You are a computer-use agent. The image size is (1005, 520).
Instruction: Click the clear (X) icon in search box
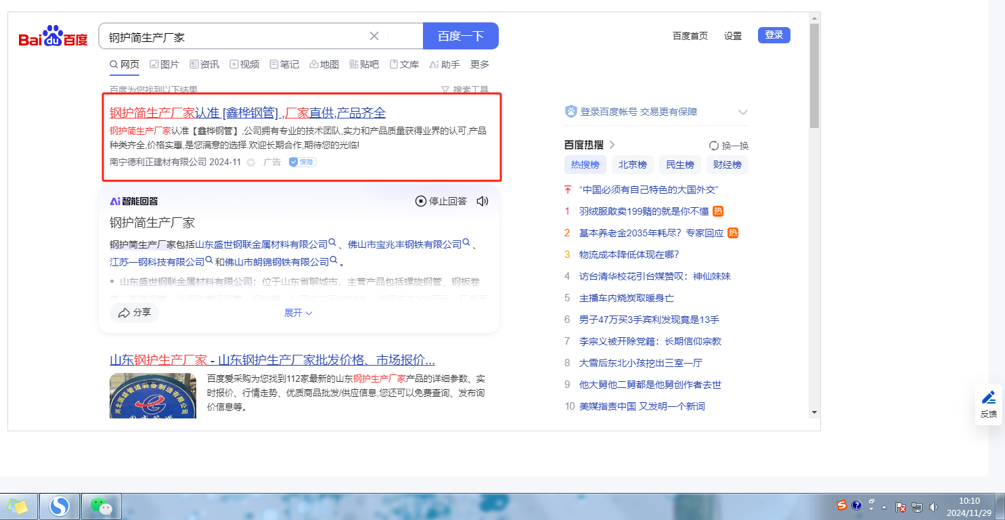374,36
